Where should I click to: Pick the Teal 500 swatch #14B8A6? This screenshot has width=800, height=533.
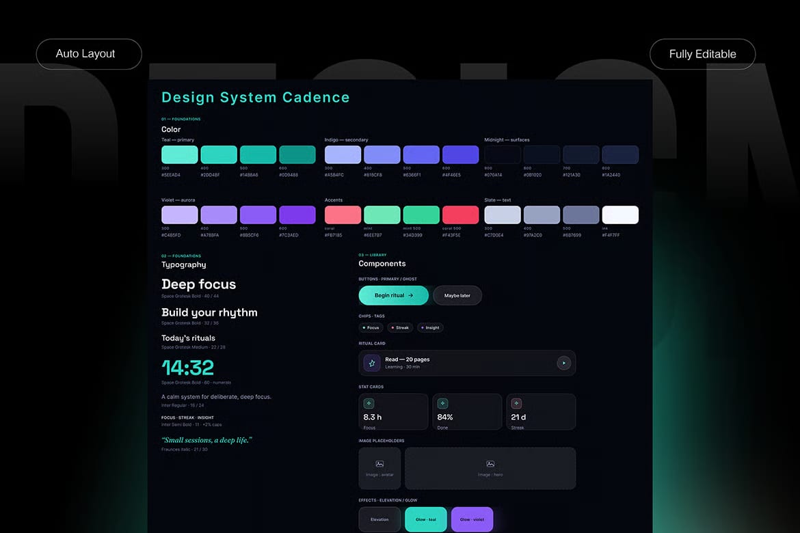[258, 154]
